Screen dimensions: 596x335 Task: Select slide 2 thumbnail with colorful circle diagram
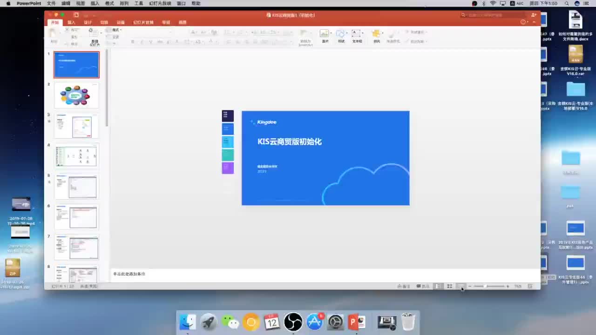pyautogui.click(x=76, y=95)
